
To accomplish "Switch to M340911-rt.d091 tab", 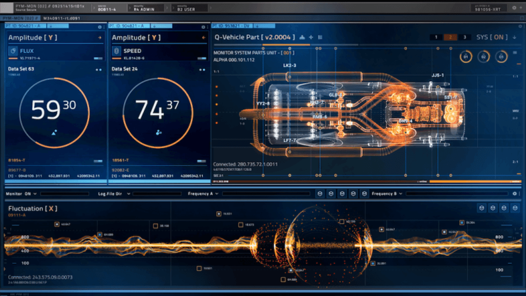I will click(x=62, y=18).
